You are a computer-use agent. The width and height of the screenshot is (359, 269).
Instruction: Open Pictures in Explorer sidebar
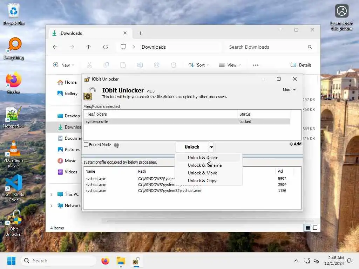coord(68,149)
